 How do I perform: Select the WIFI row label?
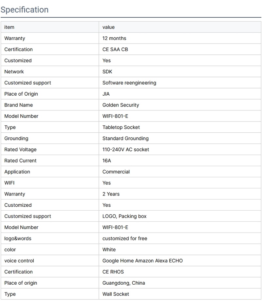(x=9, y=183)
